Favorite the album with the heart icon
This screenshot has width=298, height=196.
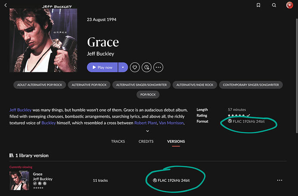point(135,67)
